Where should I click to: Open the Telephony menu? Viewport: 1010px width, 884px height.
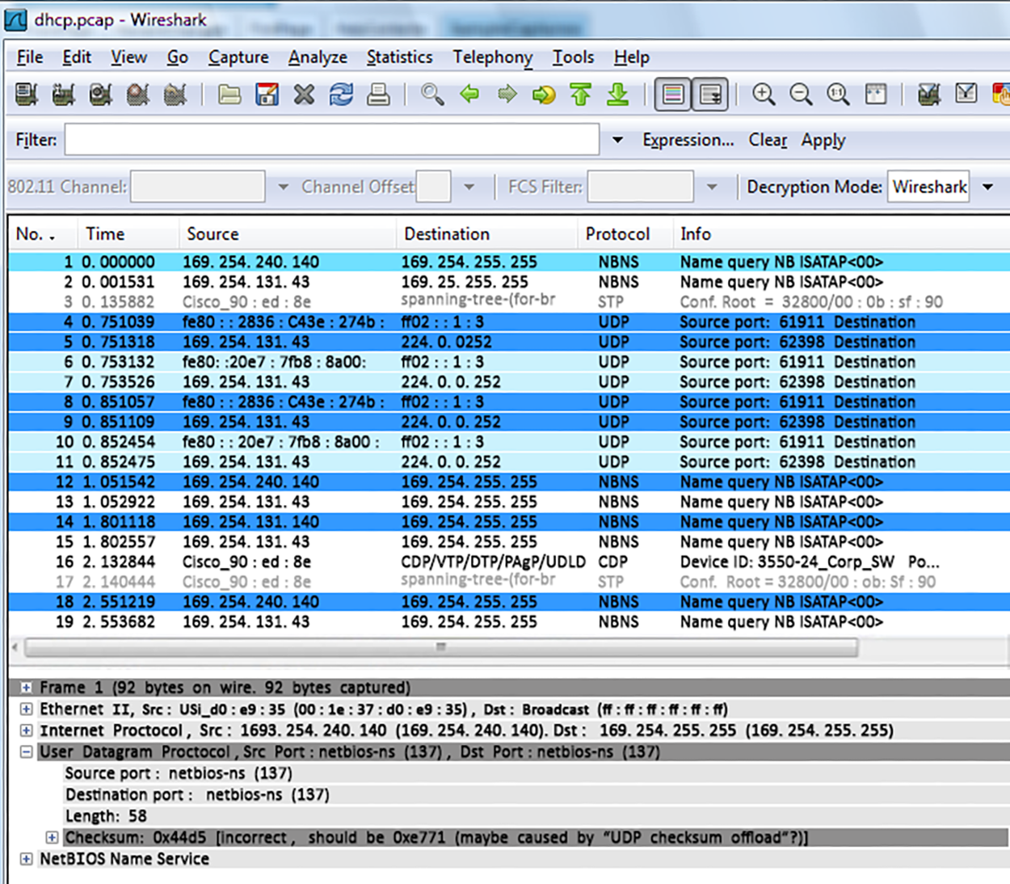pyautogui.click(x=492, y=57)
